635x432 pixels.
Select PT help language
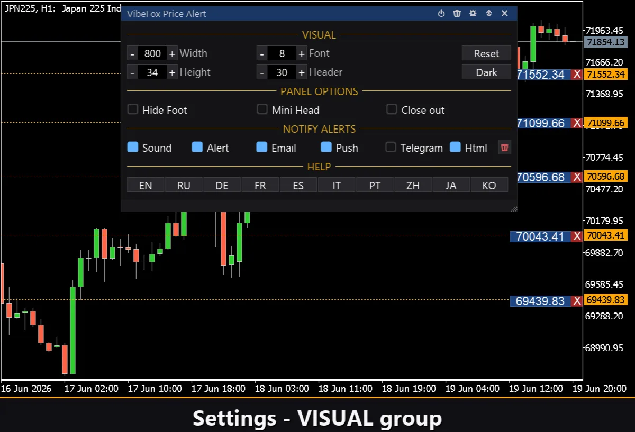[375, 185]
